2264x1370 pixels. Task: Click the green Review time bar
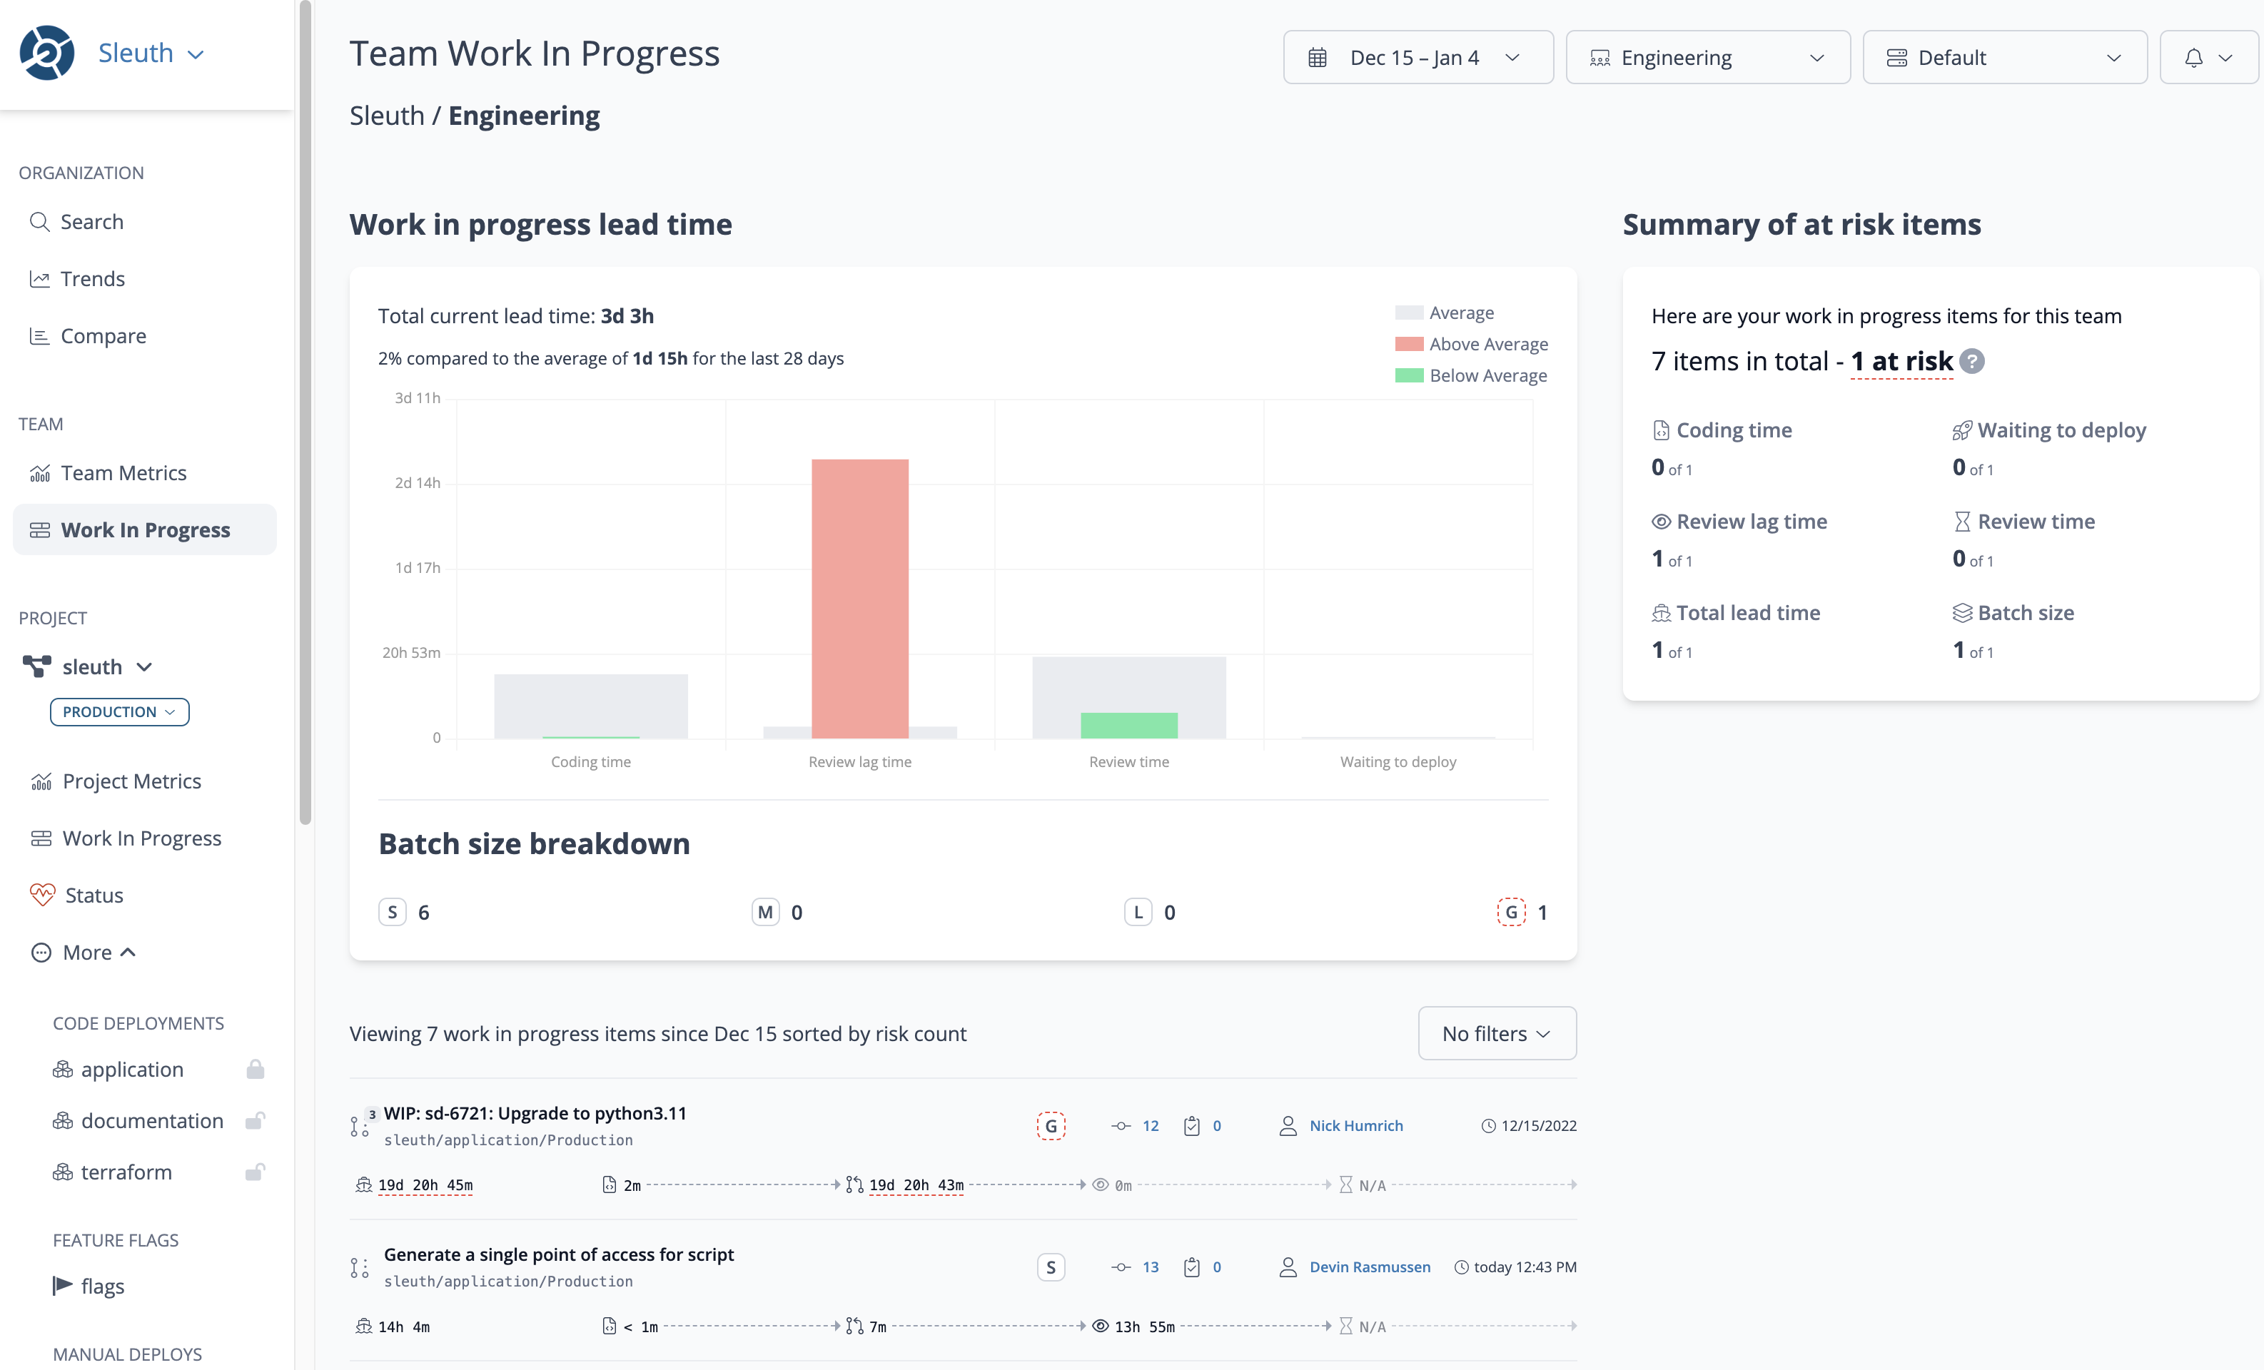click(1128, 725)
